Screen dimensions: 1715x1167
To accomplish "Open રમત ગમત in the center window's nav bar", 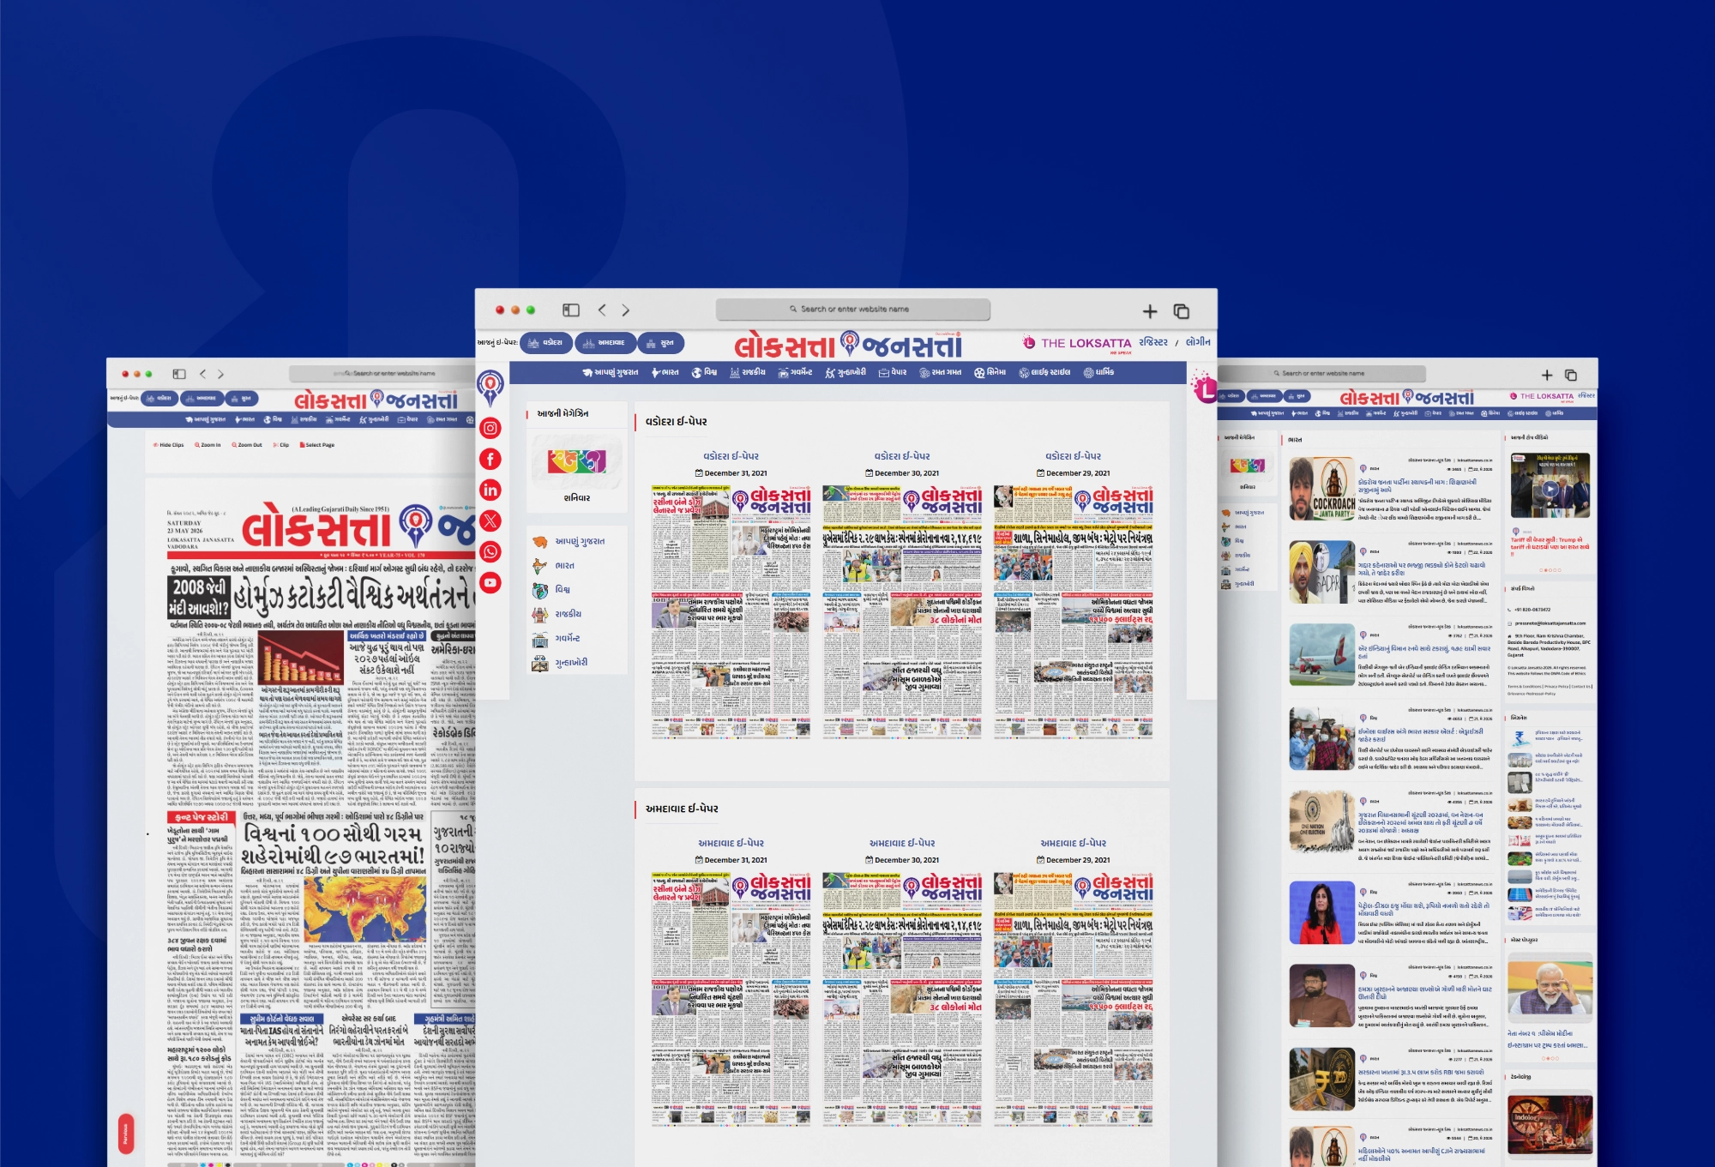I will (x=941, y=373).
